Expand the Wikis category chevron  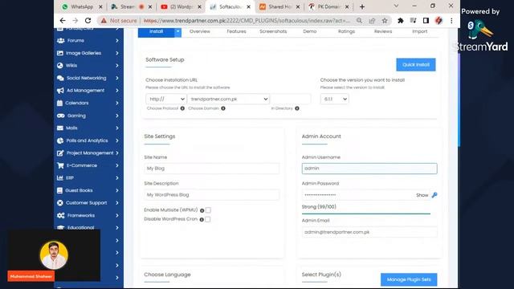117,66
